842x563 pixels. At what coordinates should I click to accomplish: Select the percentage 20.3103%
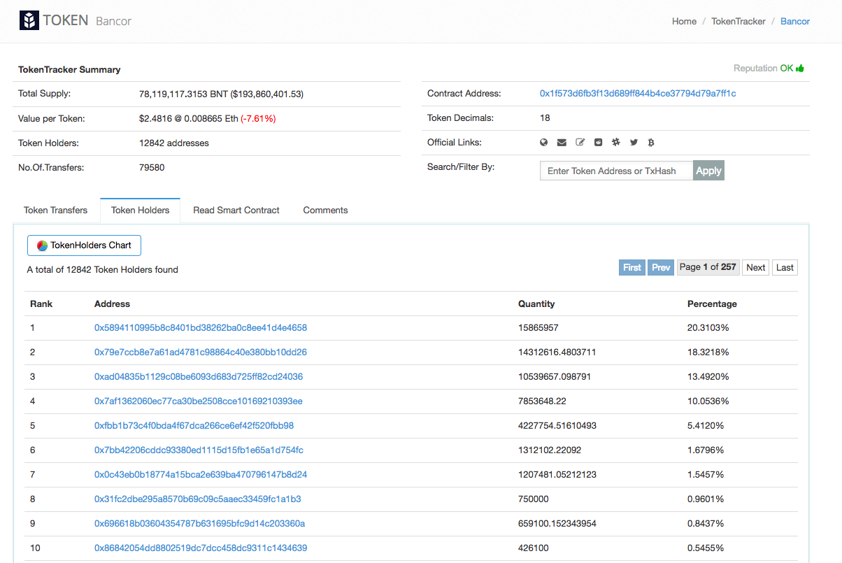(x=708, y=327)
